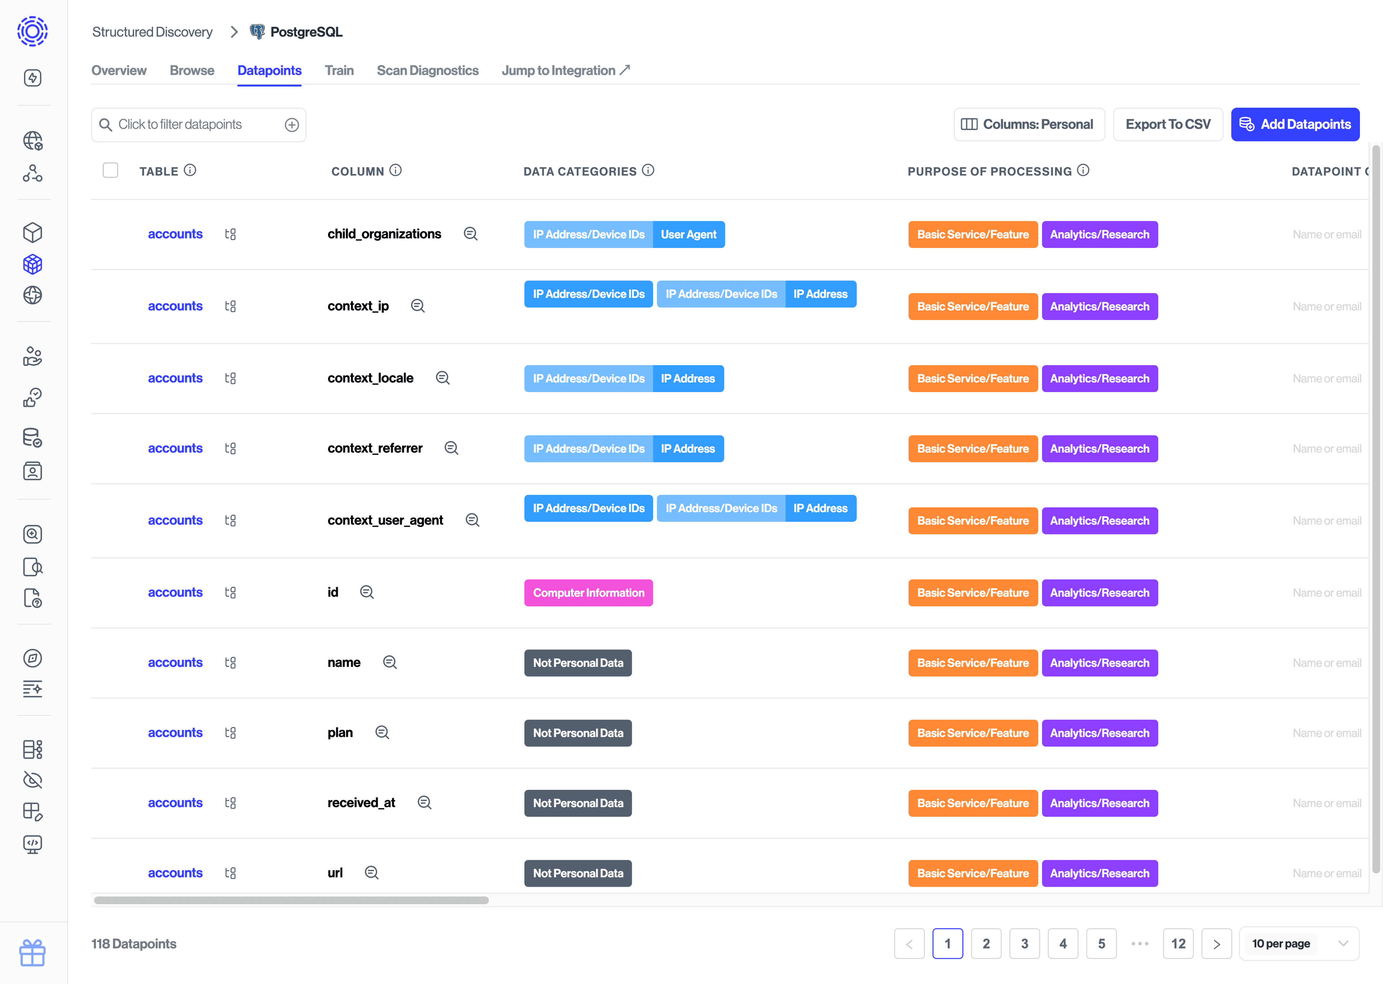This screenshot has height=984, width=1383.
Task: Click the gift icon at bottom of sidebar
Action: point(33,953)
